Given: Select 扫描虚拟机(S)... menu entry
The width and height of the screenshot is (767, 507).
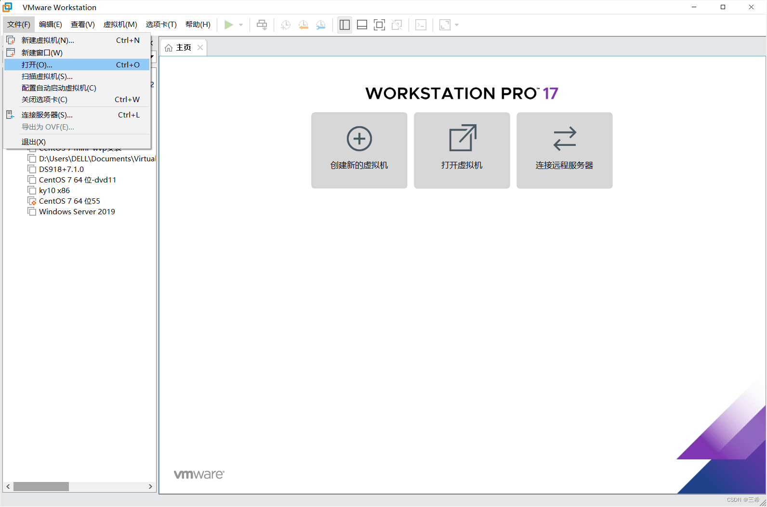Looking at the screenshot, I should (x=77, y=77).
